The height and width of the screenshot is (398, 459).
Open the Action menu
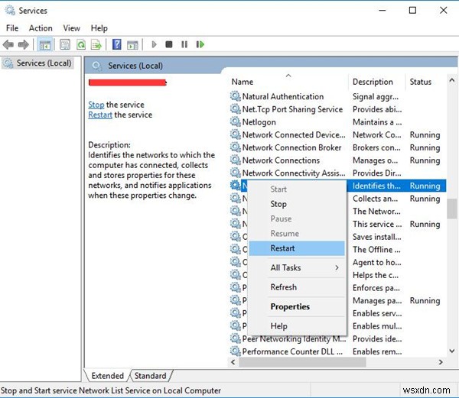[x=41, y=28]
